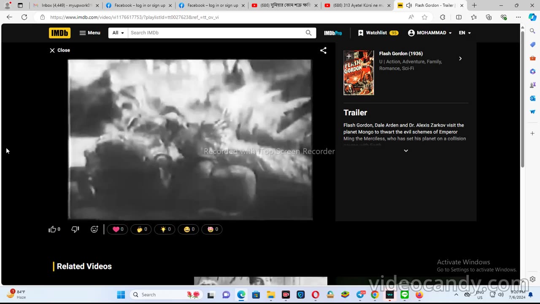The image size is (540, 304).
Task: Open the browser Extensions puzzle icon
Action: click(x=443, y=17)
